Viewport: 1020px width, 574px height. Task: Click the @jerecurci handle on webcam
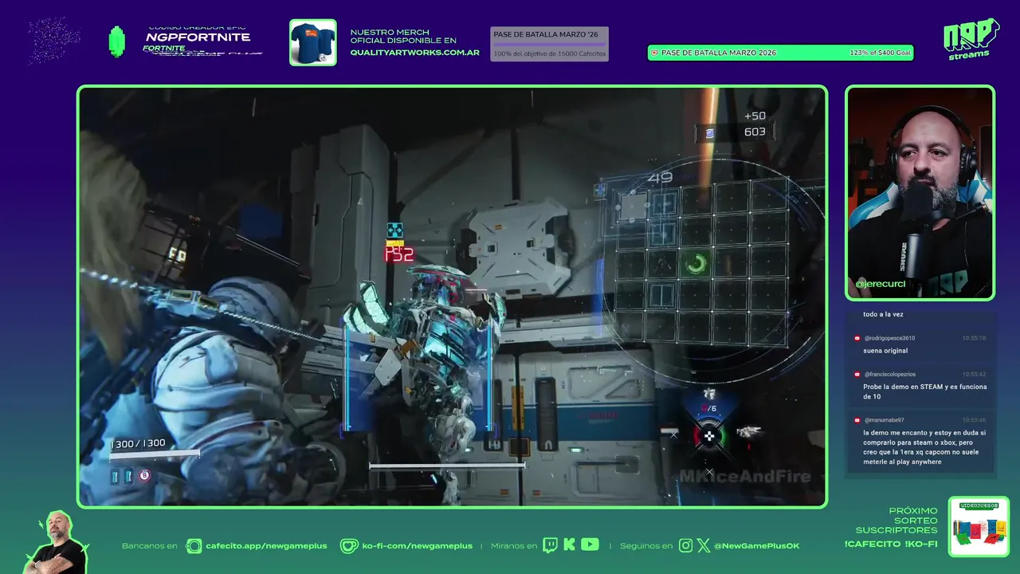[880, 284]
